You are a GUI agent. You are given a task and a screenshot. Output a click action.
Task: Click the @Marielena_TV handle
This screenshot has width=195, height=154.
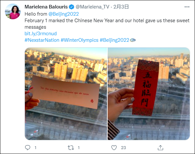[92, 7]
